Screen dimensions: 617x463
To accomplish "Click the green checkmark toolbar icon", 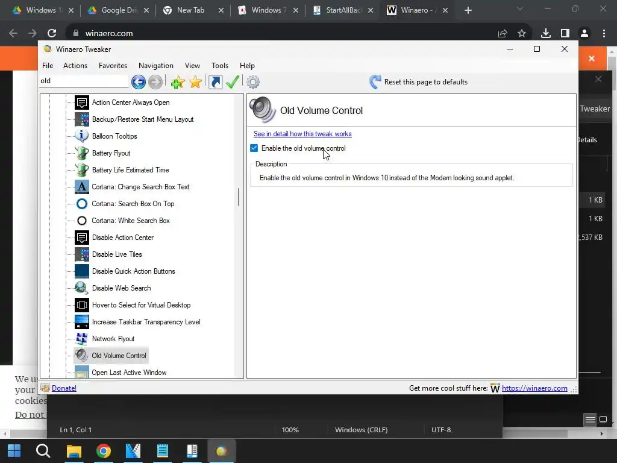I will click(233, 82).
